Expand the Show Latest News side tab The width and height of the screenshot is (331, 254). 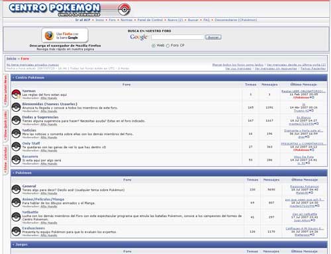pos(5,90)
